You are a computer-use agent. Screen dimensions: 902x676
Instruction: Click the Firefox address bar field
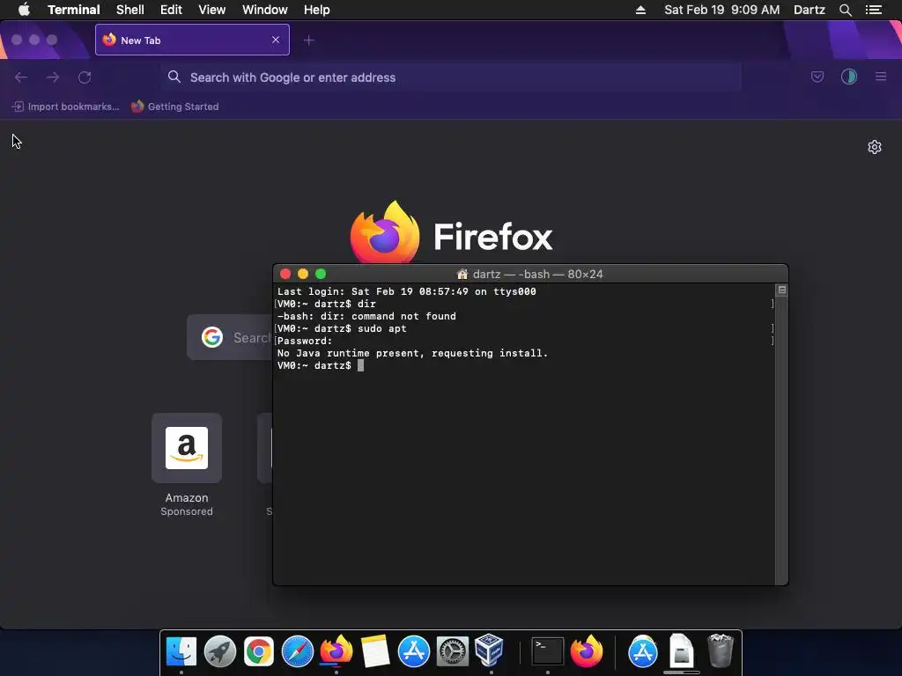pos(450,77)
